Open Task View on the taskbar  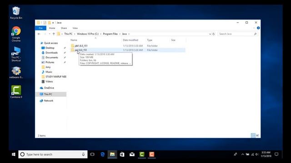(x=92, y=154)
